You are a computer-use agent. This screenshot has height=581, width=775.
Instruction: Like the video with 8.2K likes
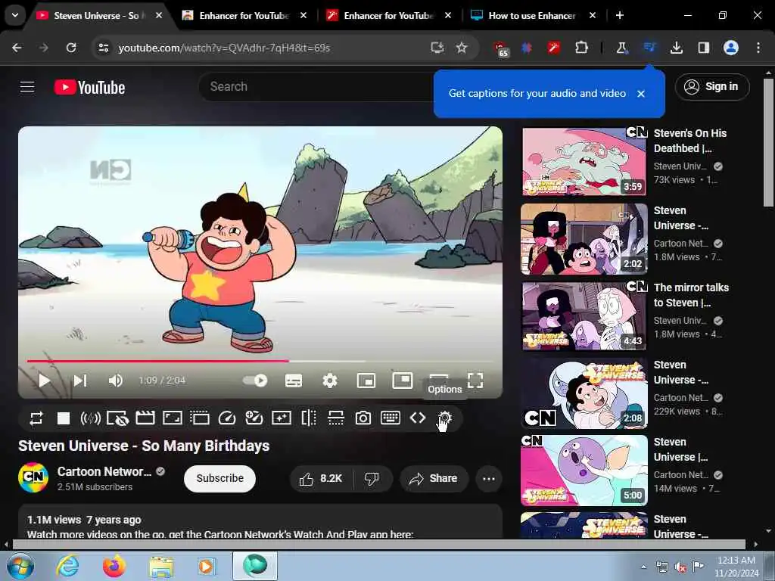coord(321,479)
